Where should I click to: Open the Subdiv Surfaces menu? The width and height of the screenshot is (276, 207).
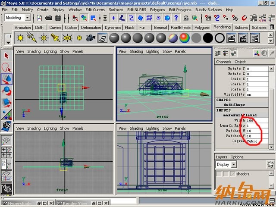[x=208, y=9]
